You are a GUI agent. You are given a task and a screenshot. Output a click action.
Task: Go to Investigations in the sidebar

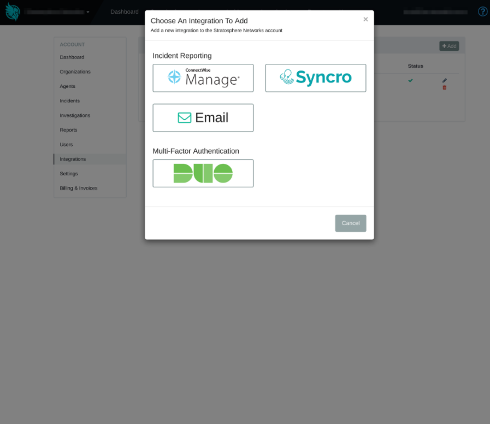click(x=75, y=115)
